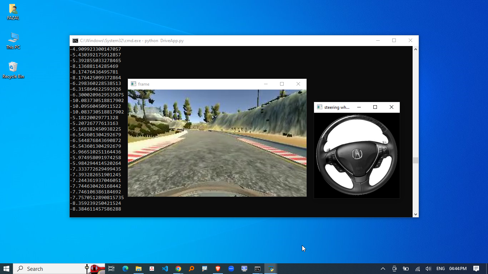The image size is (488, 274).
Task: Open the picture magnifier app in taskbar
Action: 205,269
